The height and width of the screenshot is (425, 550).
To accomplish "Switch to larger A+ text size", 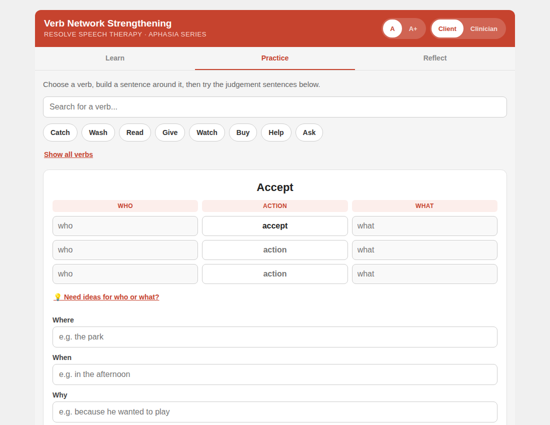I will click(413, 29).
